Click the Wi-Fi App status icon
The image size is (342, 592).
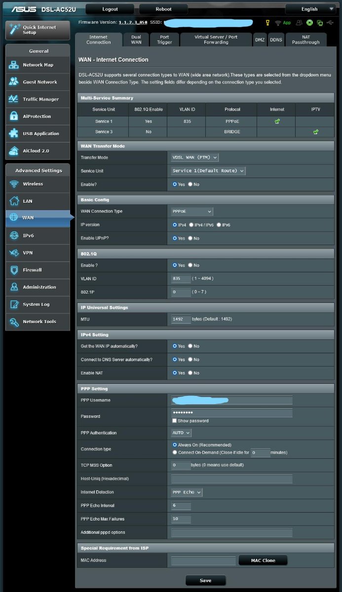tap(283, 23)
